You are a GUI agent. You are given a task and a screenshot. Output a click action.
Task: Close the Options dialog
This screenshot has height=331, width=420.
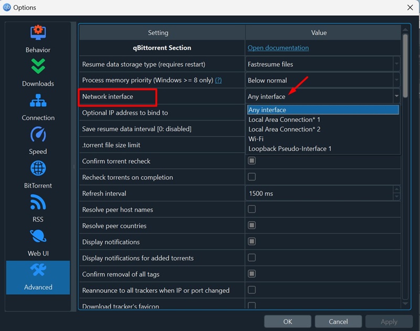point(410,7)
